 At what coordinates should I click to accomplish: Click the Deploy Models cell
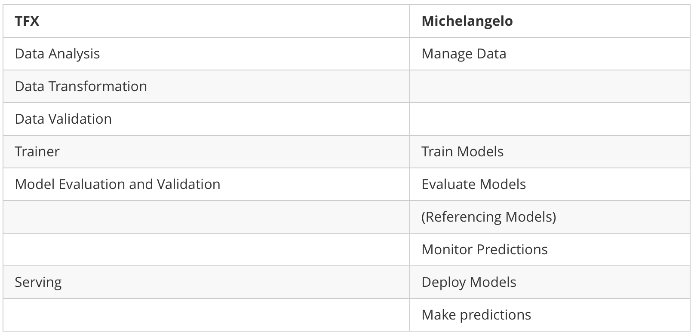coord(469,282)
